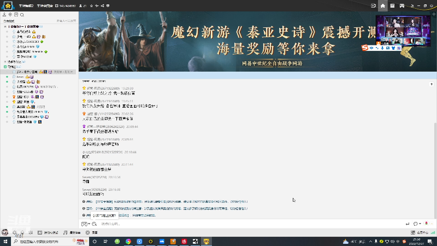
Task: Click the Windows Start button
Action: pyautogui.click(x=5, y=241)
